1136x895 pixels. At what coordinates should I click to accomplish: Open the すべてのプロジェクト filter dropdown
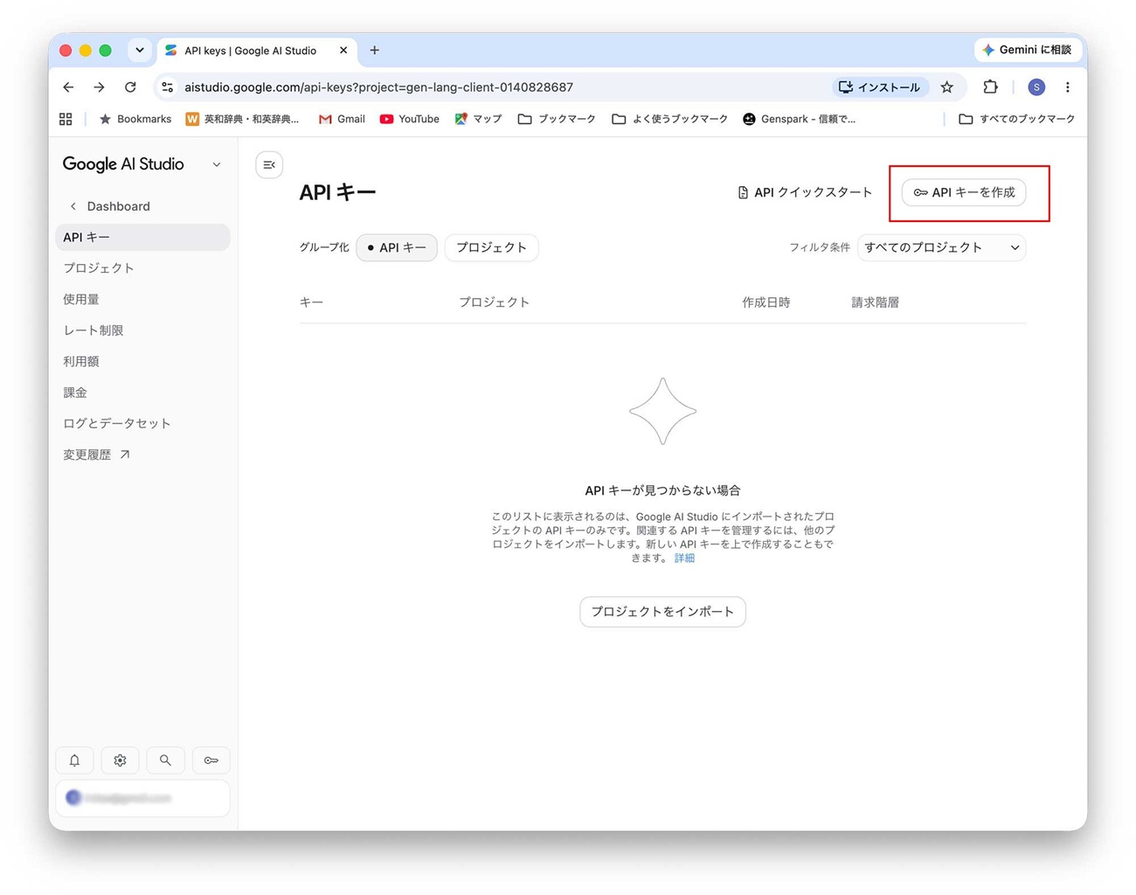(x=941, y=247)
